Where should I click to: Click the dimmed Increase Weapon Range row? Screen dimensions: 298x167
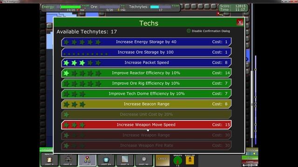pos(146,135)
